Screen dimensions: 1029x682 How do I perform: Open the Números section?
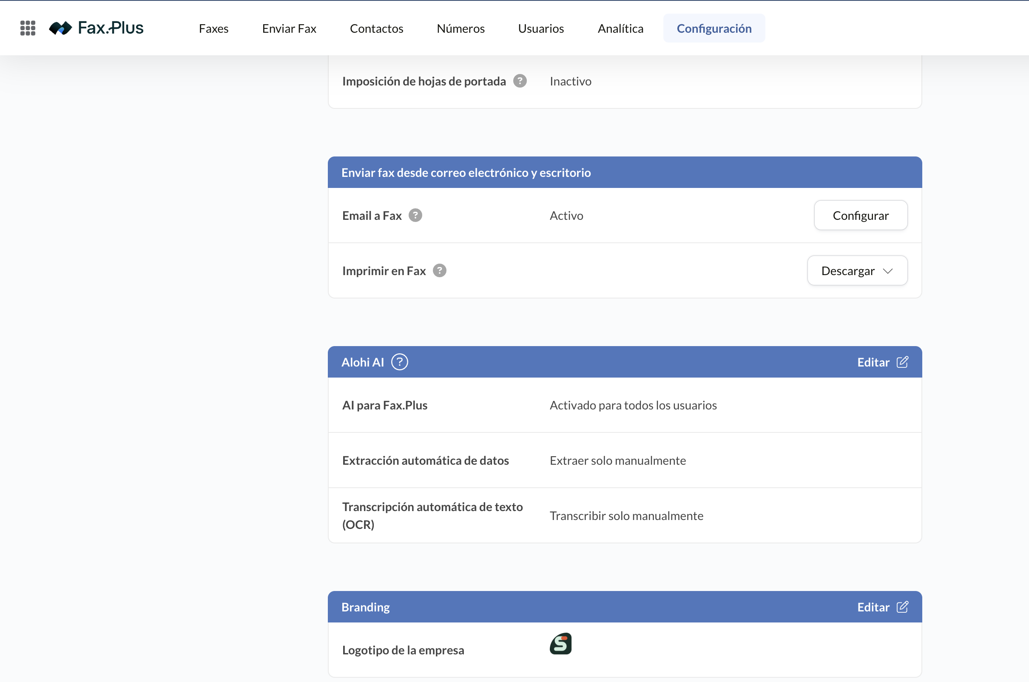460,28
